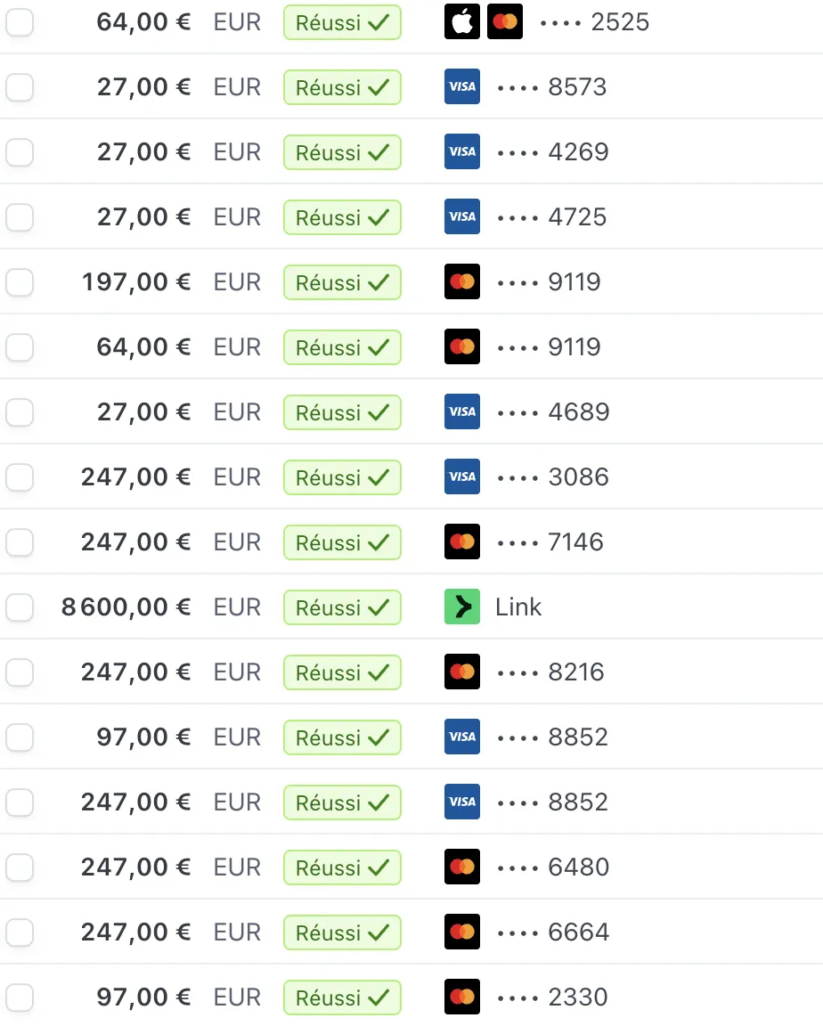823x1026 pixels.
Task: Click the Visa icon on the 97,00 € 8852 row
Action: tap(462, 737)
